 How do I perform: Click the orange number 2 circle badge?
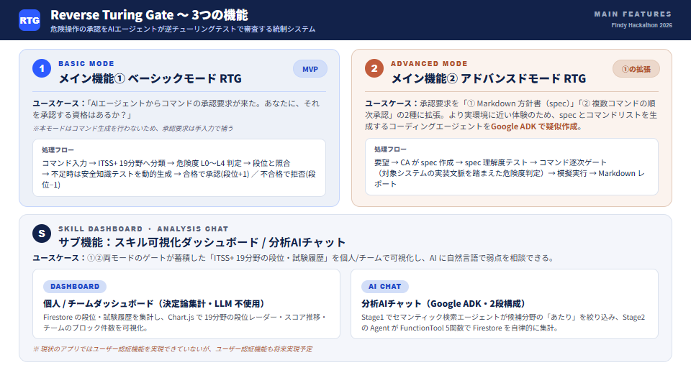click(374, 68)
